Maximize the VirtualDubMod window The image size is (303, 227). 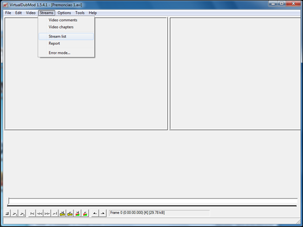[282, 4]
